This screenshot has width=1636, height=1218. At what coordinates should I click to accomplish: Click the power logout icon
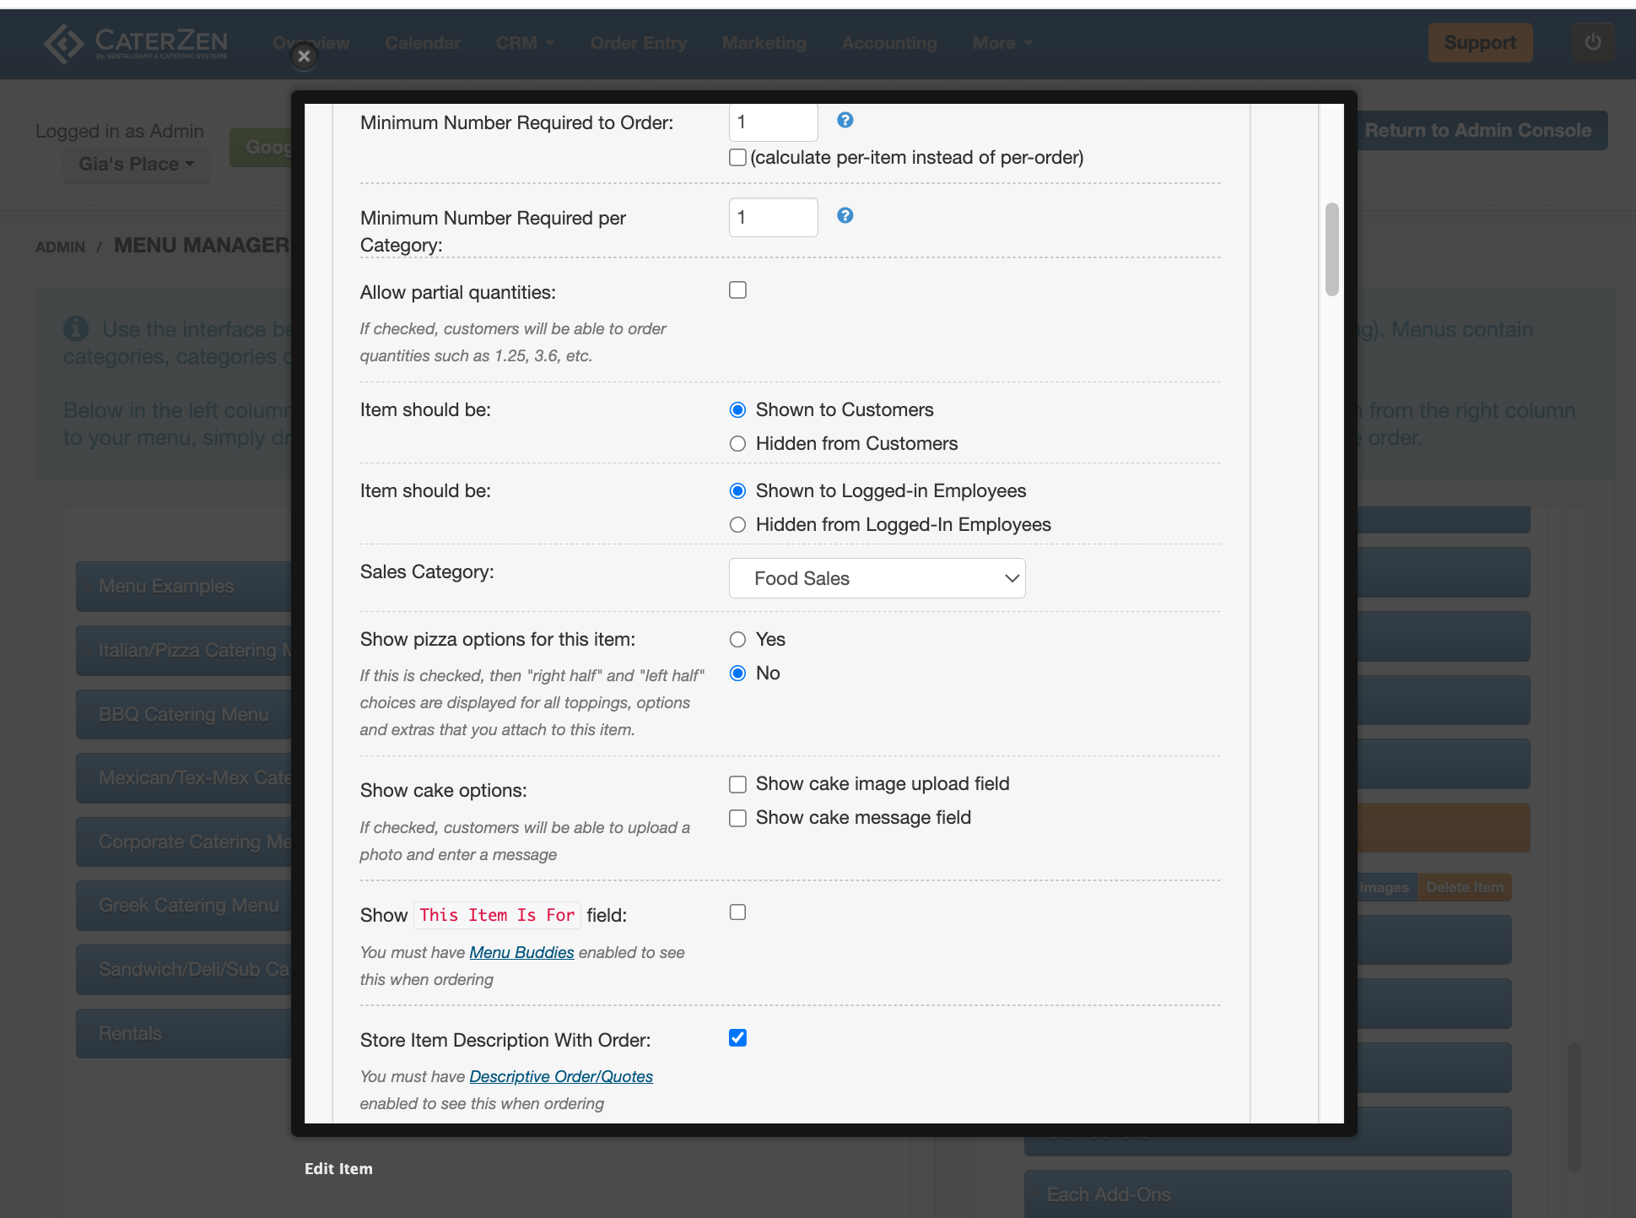click(x=1592, y=42)
